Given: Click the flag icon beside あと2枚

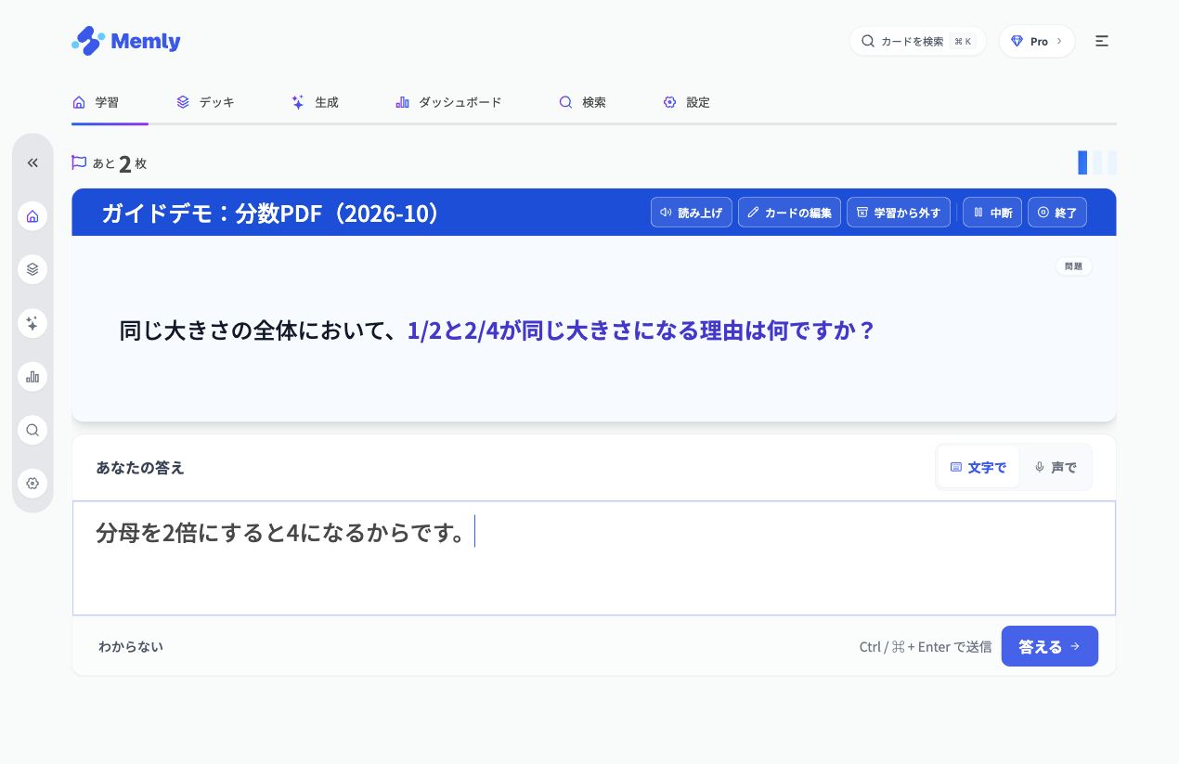Looking at the screenshot, I should point(79,162).
